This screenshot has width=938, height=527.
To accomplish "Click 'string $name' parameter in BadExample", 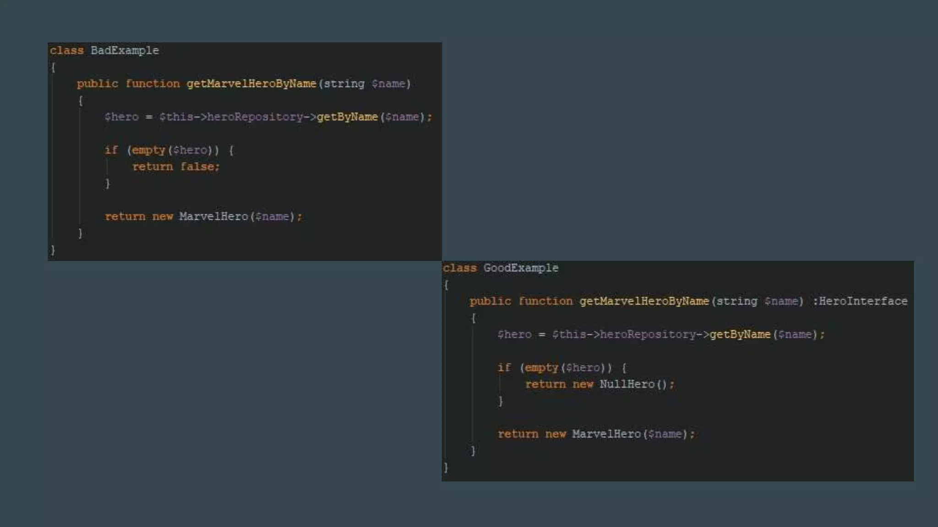I will (365, 84).
